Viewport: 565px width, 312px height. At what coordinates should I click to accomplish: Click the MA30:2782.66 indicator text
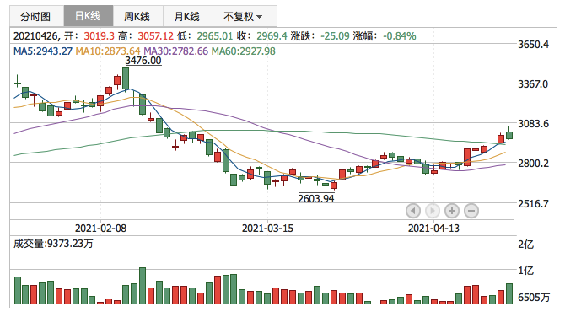pos(176,51)
